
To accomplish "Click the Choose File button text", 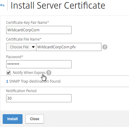I will coord(19,47).
